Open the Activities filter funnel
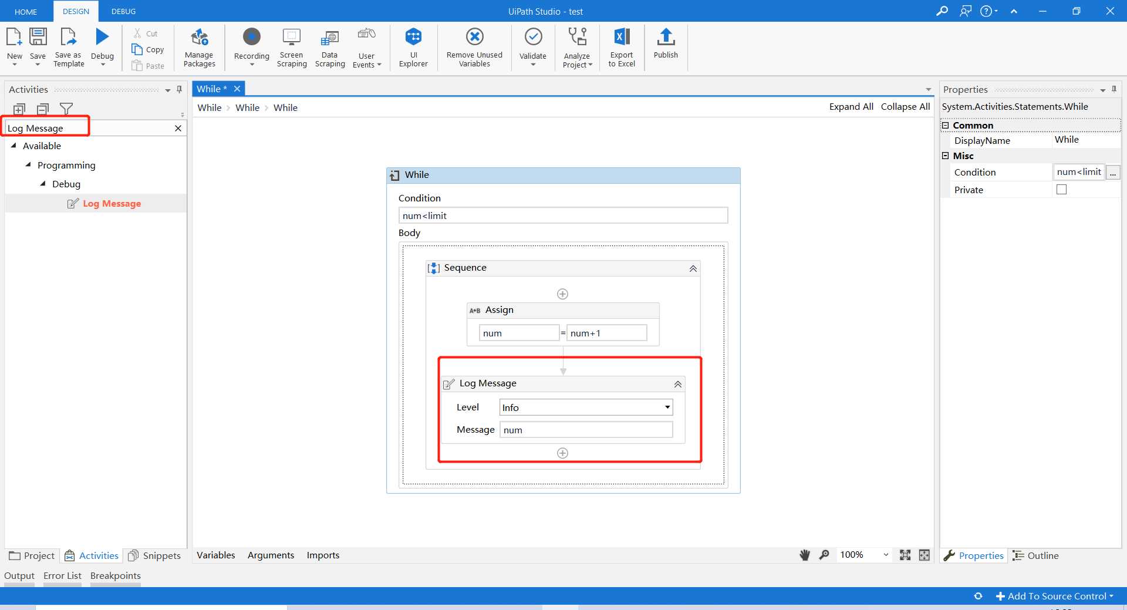Screen dimensions: 1127x610 click(x=66, y=109)
